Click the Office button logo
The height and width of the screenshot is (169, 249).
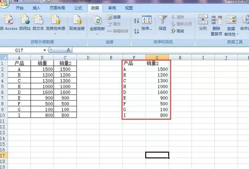4,3
